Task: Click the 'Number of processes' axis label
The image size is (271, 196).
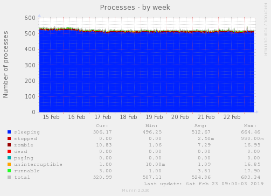Action: coord(5,65)
